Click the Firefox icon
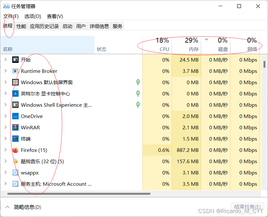 tap(15, 150)
